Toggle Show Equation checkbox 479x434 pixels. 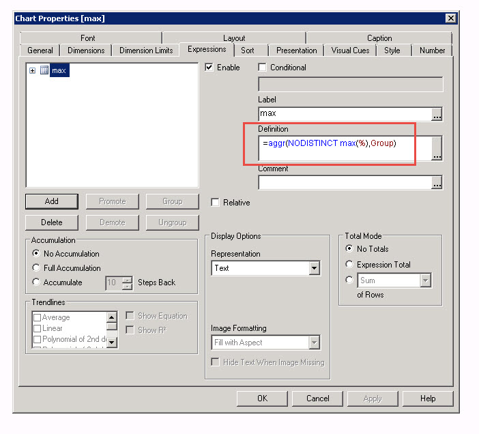130,316
